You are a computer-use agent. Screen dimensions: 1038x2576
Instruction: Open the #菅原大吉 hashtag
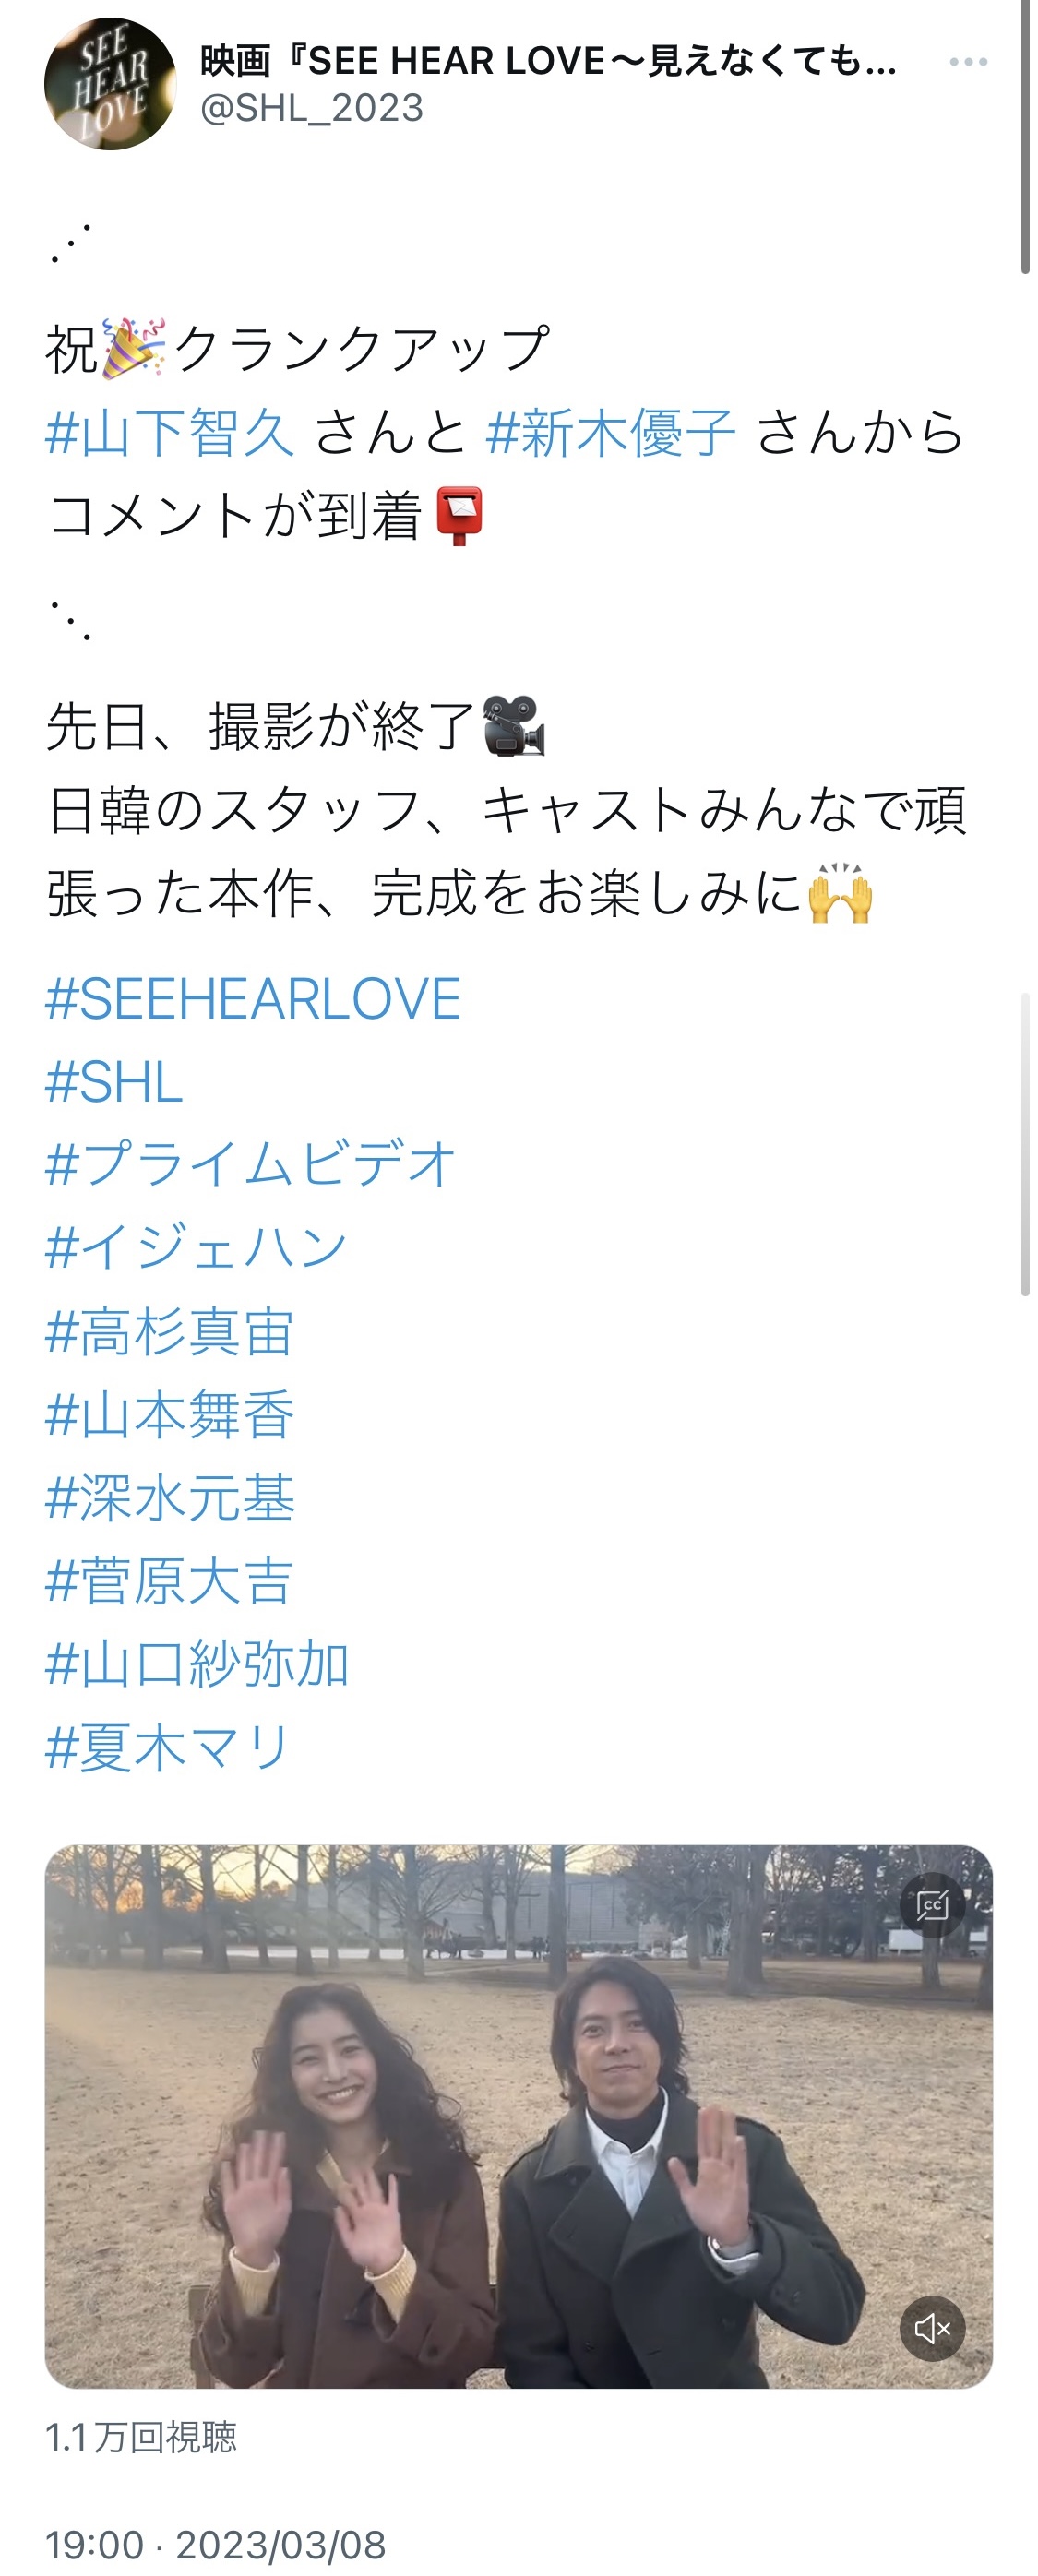tap(169, 1581)
